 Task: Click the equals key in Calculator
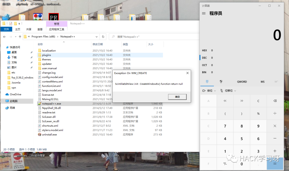pos(275,164)
